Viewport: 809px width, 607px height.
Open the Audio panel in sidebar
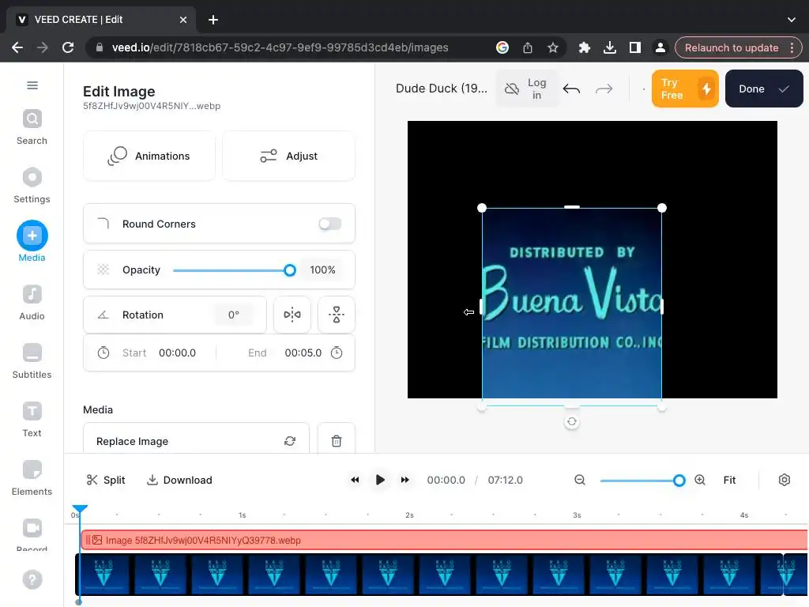32,303
